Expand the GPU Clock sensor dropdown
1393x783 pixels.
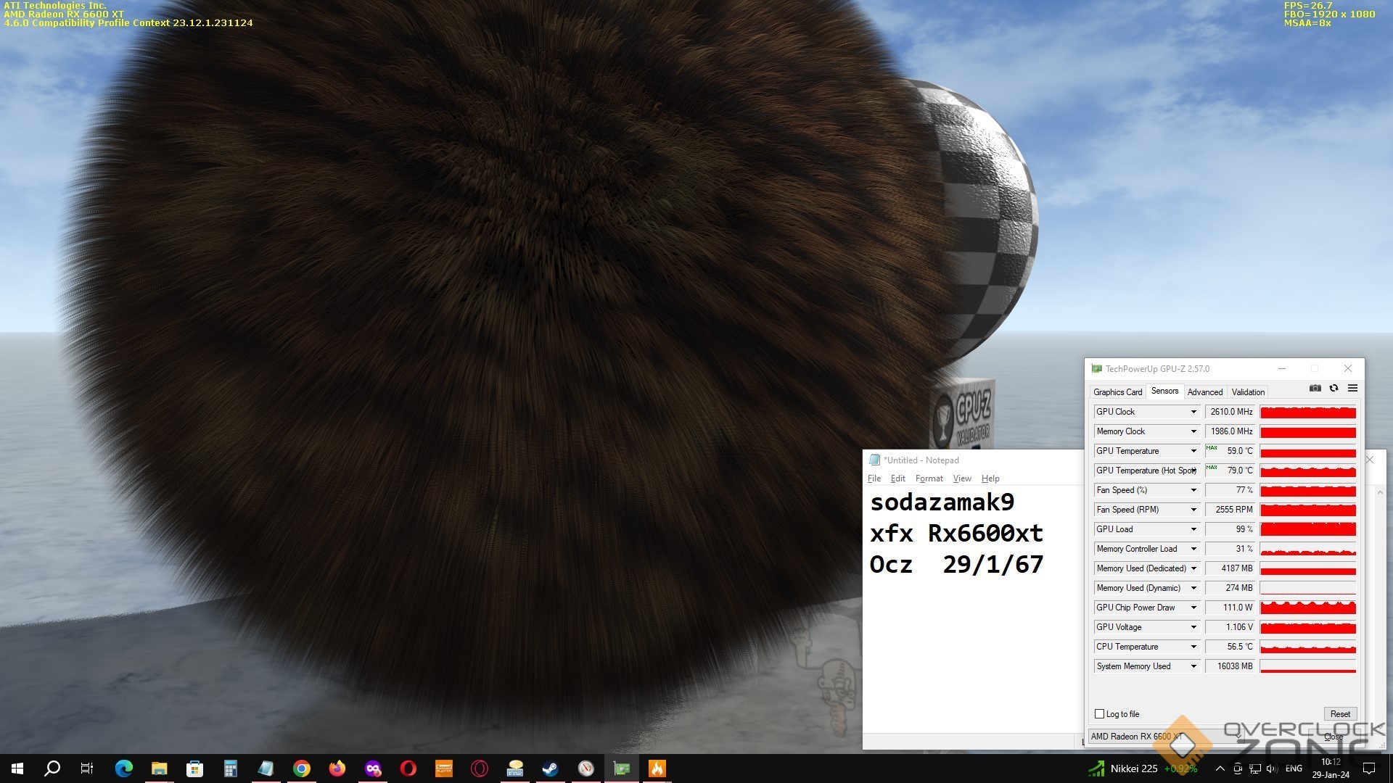(1193, 412)
